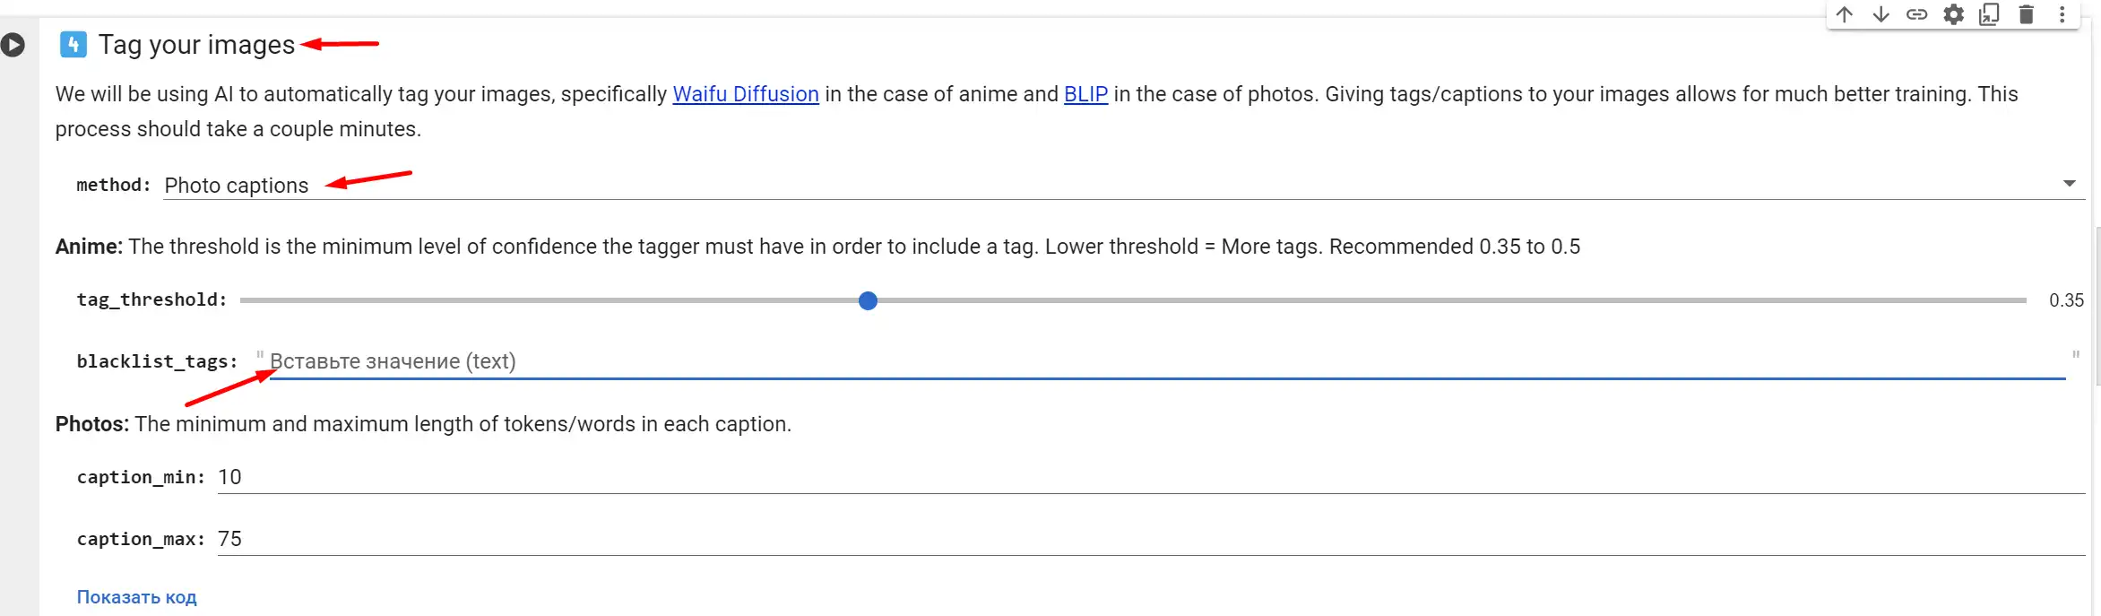Select the Photo captions method field
The height and width of the screenshot is (616, 2101).
1124,185
